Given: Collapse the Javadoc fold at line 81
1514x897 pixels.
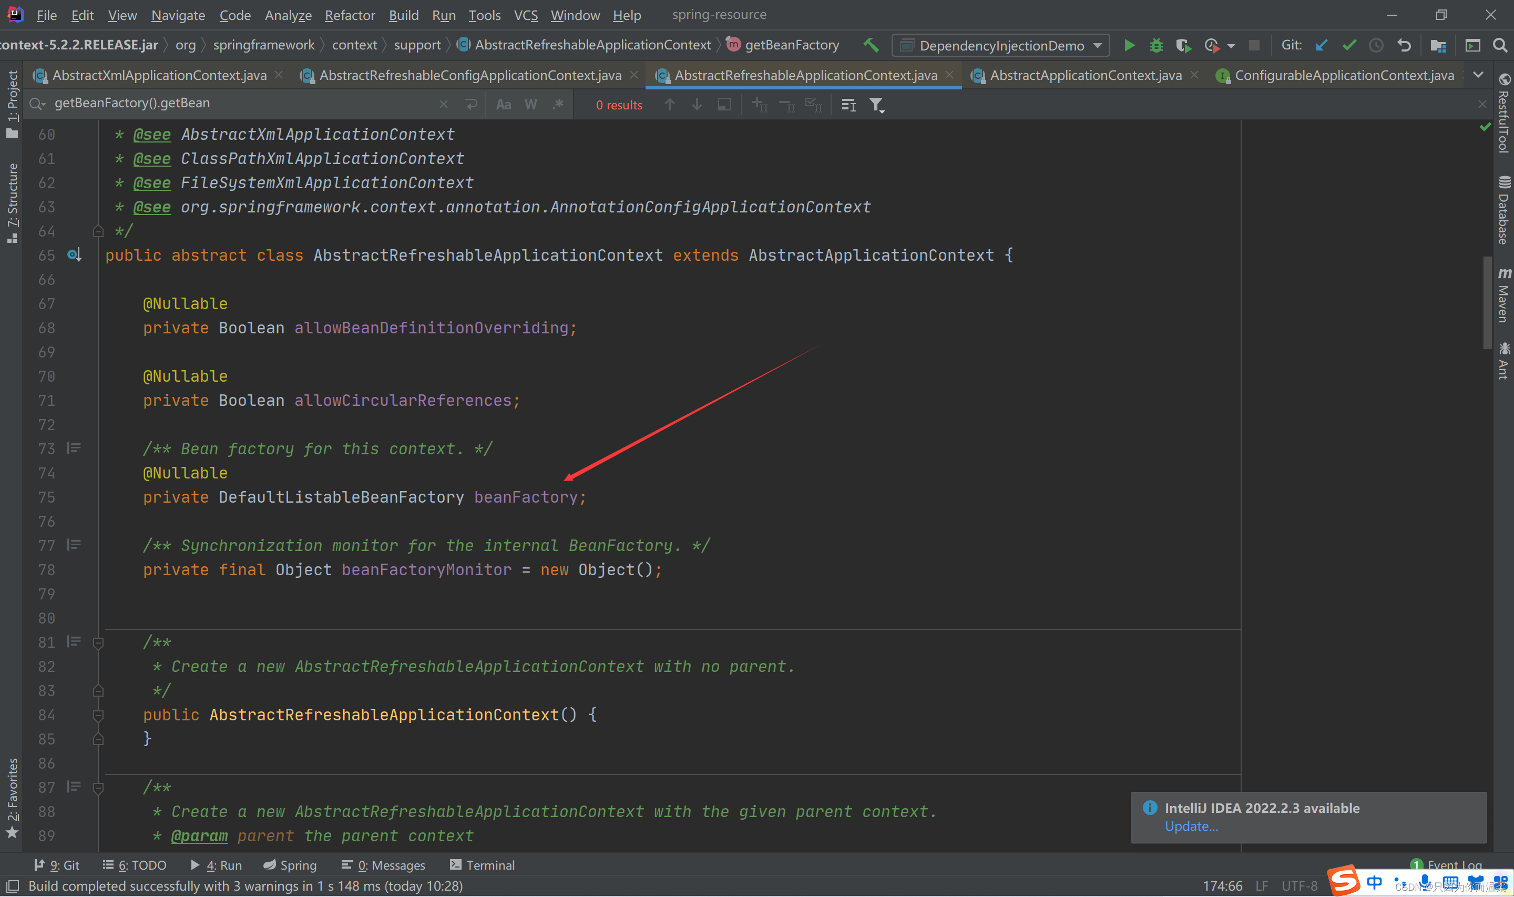Looking at the screenshot, I should click(98, 643).
